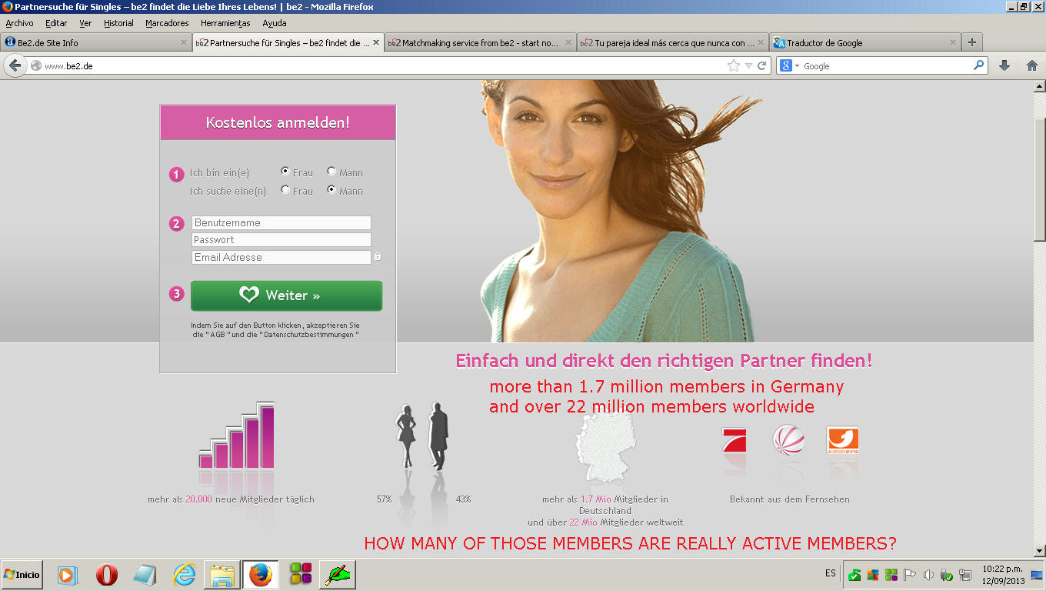The height and width of the screenshot is (591, 1046).
Task: Open the Editar menu
Action: tap(56, 23)
